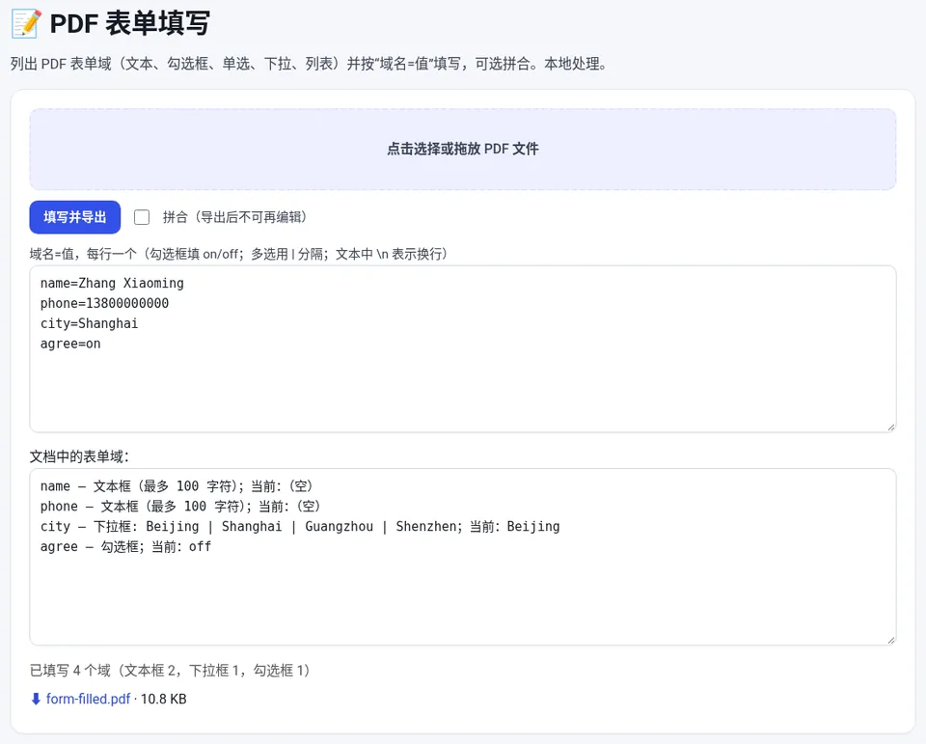This screenshot has width=926, height=744.
Task: Click the PDF file drop zone
Action: tap(462, 149)
